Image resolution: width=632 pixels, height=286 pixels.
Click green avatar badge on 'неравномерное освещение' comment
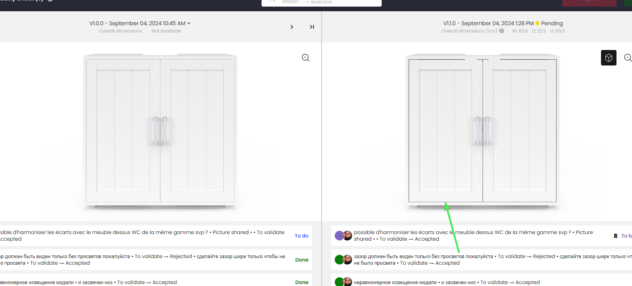(339, 282)
